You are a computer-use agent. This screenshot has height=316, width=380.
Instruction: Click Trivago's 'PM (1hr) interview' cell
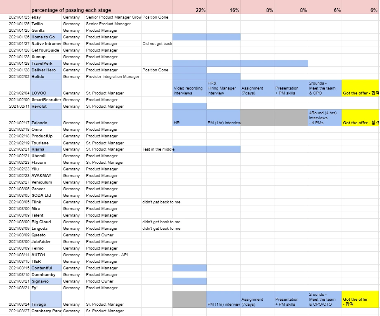point(224,299)
